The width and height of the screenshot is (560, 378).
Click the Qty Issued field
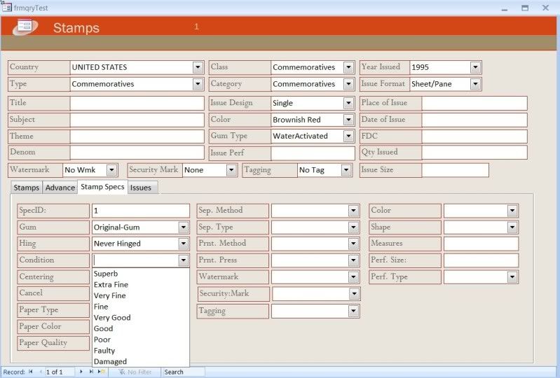[x=474, y=153]
